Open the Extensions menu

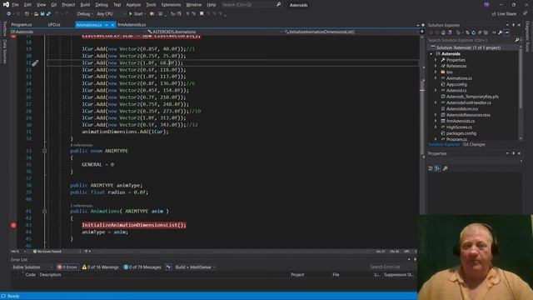point(171,5)
